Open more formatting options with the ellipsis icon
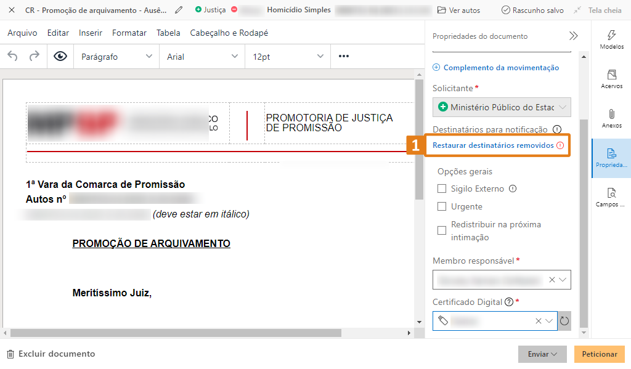This screenshot has width=631, height=369. coord(343,56)
